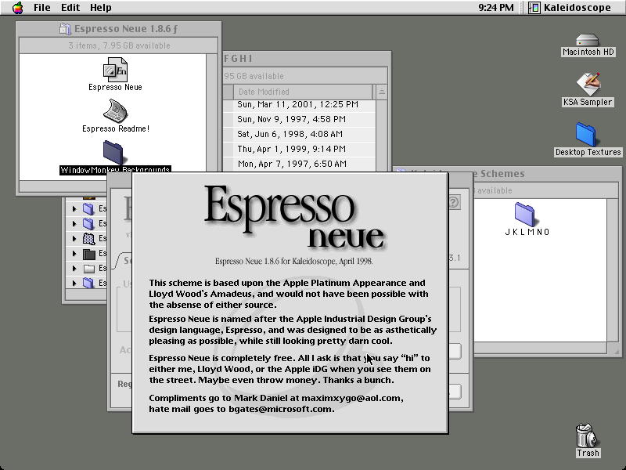
Task: Click the paragraph starting "Espresso Neue is completely free"
Action: tap(290, 369)
